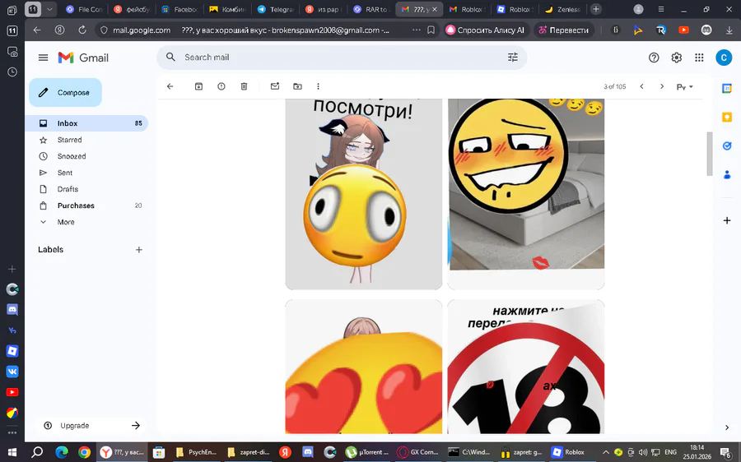Switch to the Zenless browser tab
This screenshot has width=741, height=462.
[563, 9]
